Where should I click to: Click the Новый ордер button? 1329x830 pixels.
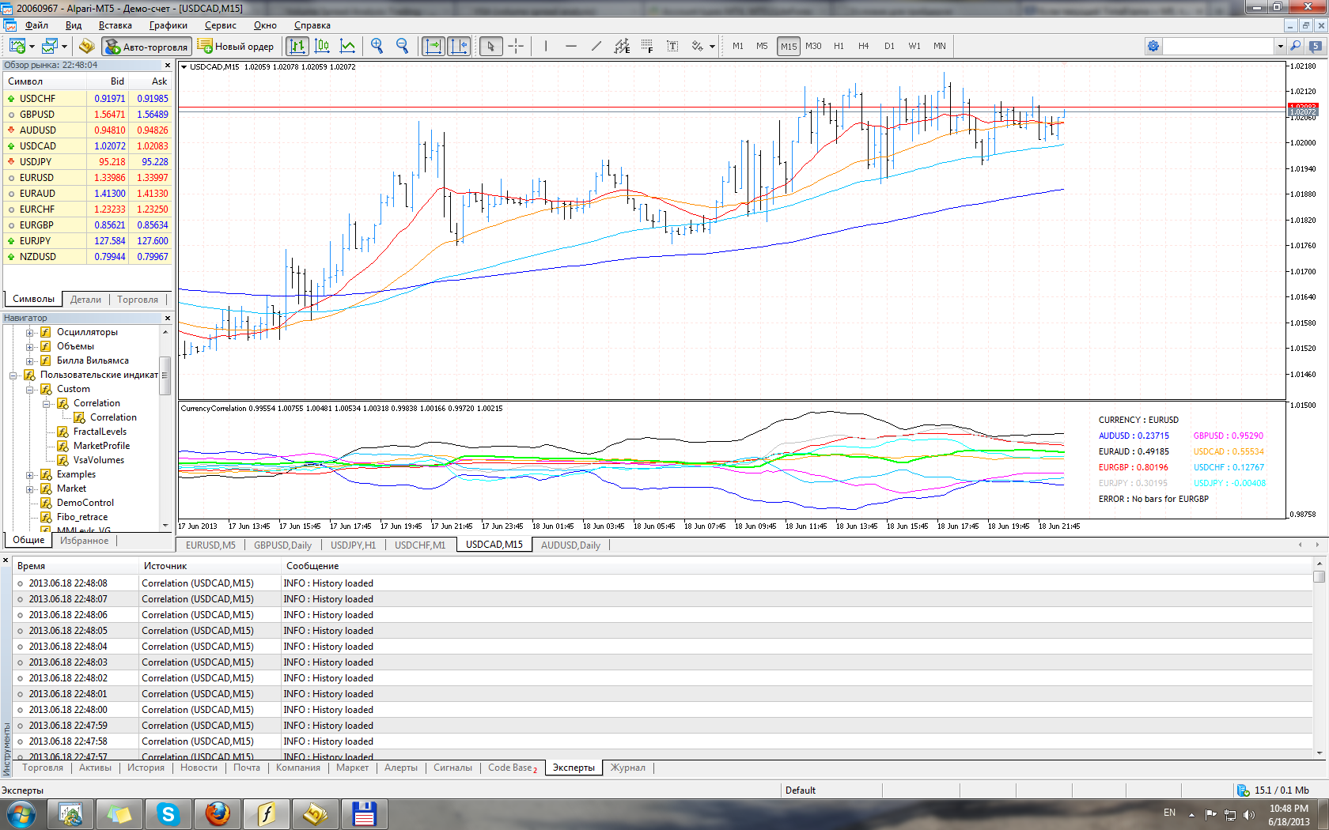pyautogui.click(x=236, y=47)
